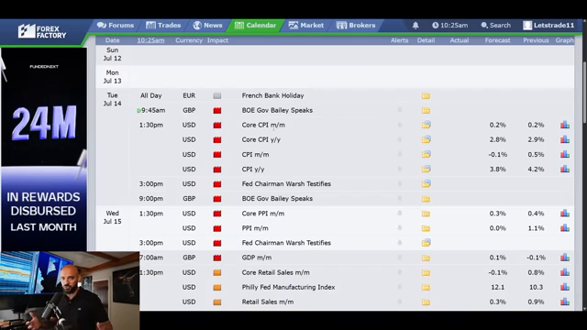Viewport: 587px width, 330px height.
Task: Open detail folder for CPI y/y
Action: tap(426, 169)
